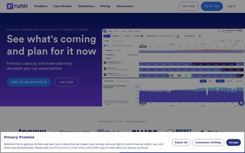
Task: Click the Let's talk button in the header
Action: (x=189, y=6)
